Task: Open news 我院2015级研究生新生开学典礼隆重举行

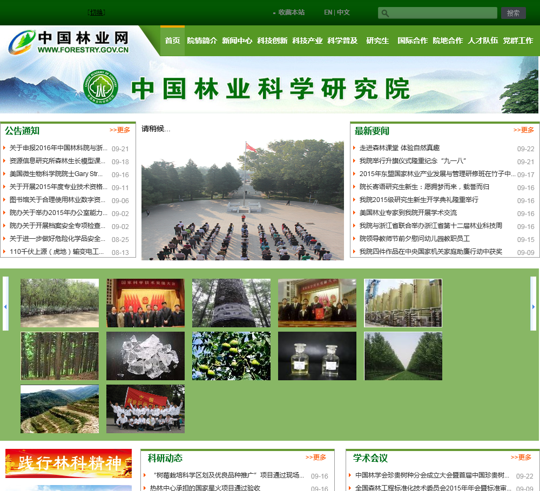Action: [x=419, y=200]
